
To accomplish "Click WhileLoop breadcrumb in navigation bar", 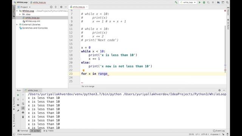I will [x=21, y=2].
